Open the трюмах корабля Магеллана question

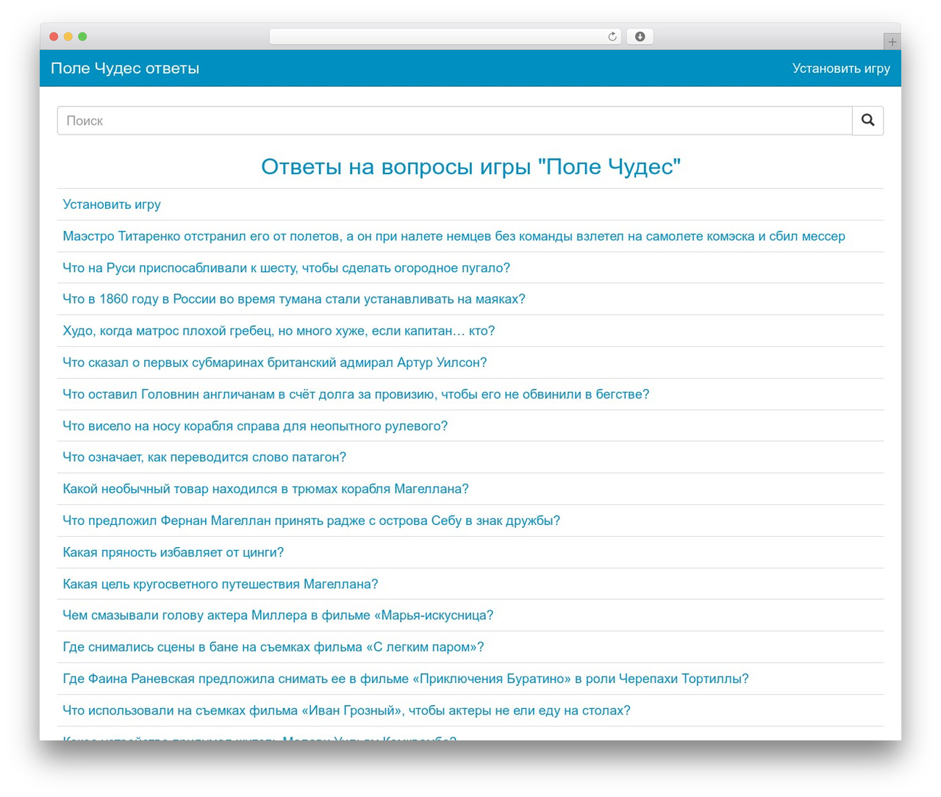265,489
